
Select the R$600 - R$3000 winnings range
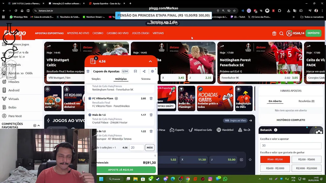pos(275,168)
